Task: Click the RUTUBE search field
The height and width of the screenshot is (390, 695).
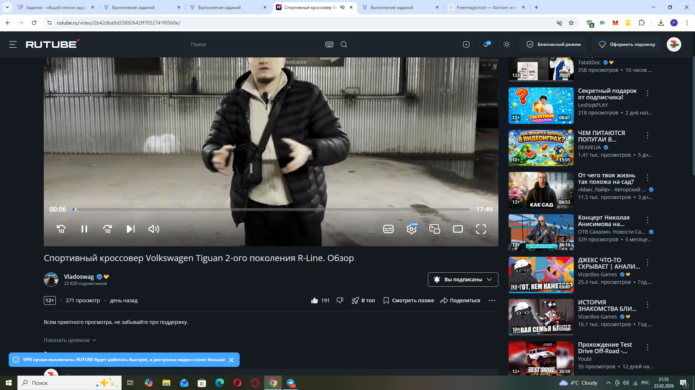Action: (x=253, y=44)
